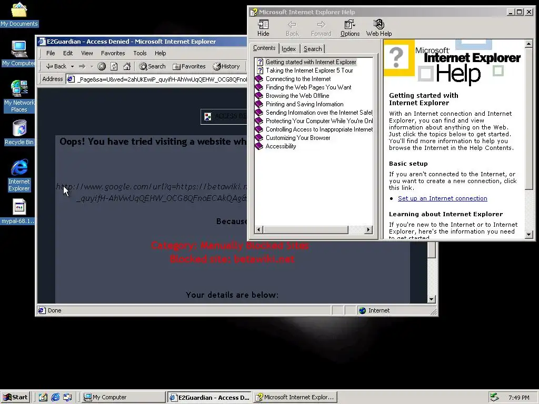Expand Customizing Your Browser book
Screen dimensions: 539x404
[298, 138]
